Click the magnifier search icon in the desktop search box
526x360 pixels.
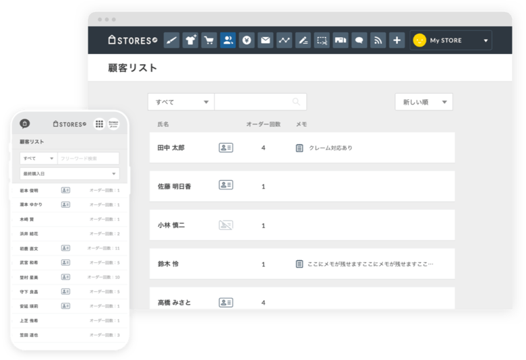pos(296,102)
